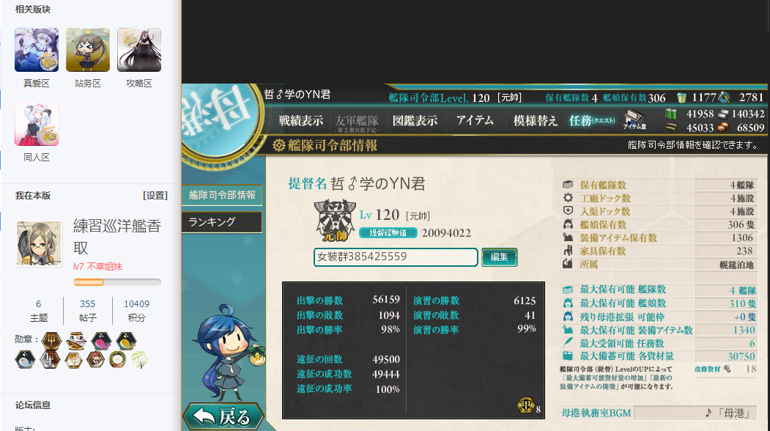Click the 戻る back button

tap(223, 417)
